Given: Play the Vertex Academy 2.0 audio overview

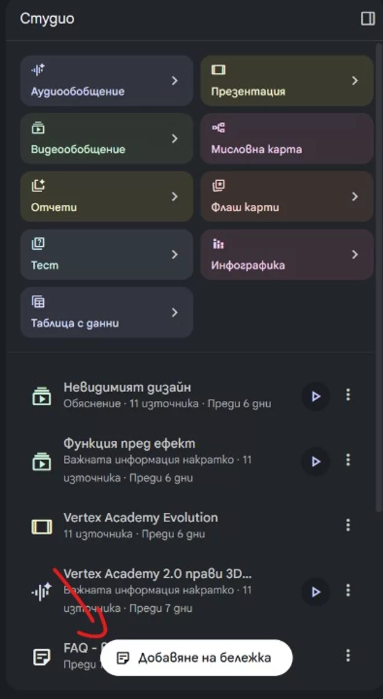Looking at the screenshot, I should (x=316, y=592).
